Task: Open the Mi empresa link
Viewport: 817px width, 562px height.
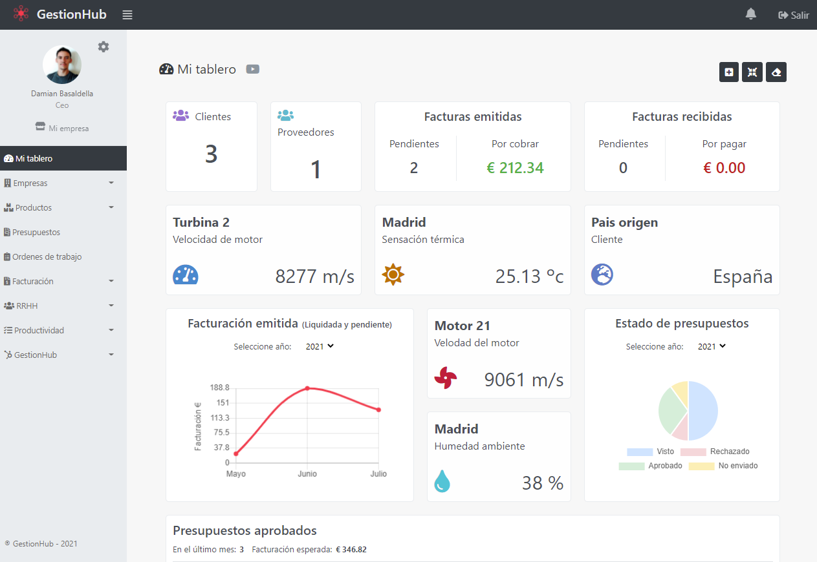Action: [x=63, y=128]
